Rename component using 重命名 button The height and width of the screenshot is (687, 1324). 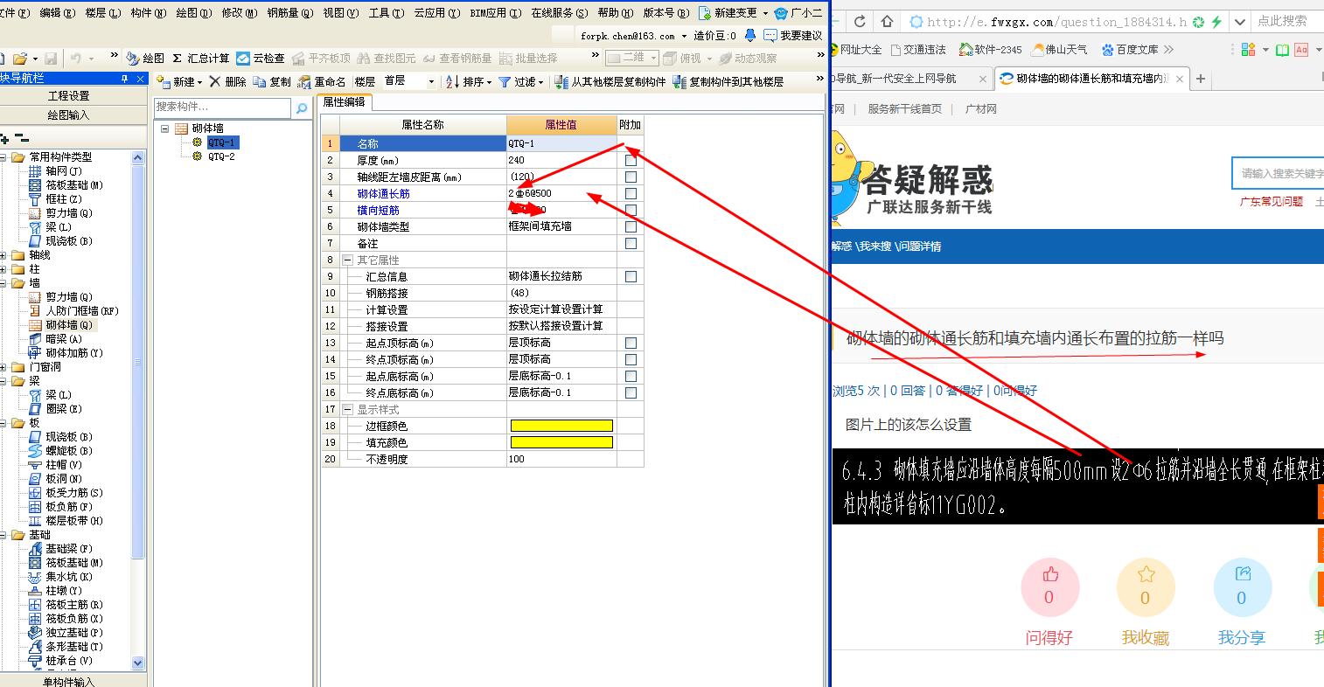click(322, 81)
